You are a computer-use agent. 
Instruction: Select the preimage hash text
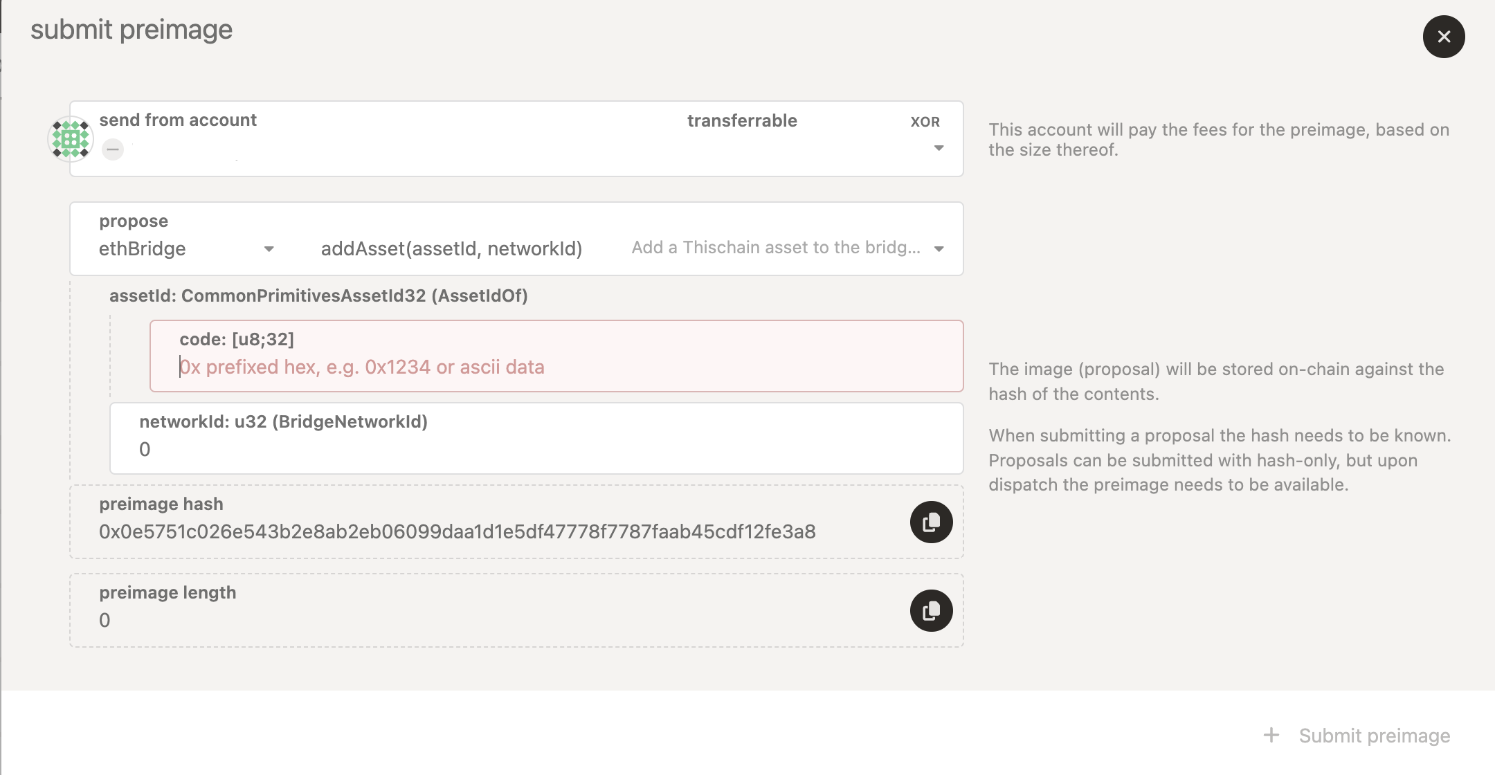(x=457, y=531)
